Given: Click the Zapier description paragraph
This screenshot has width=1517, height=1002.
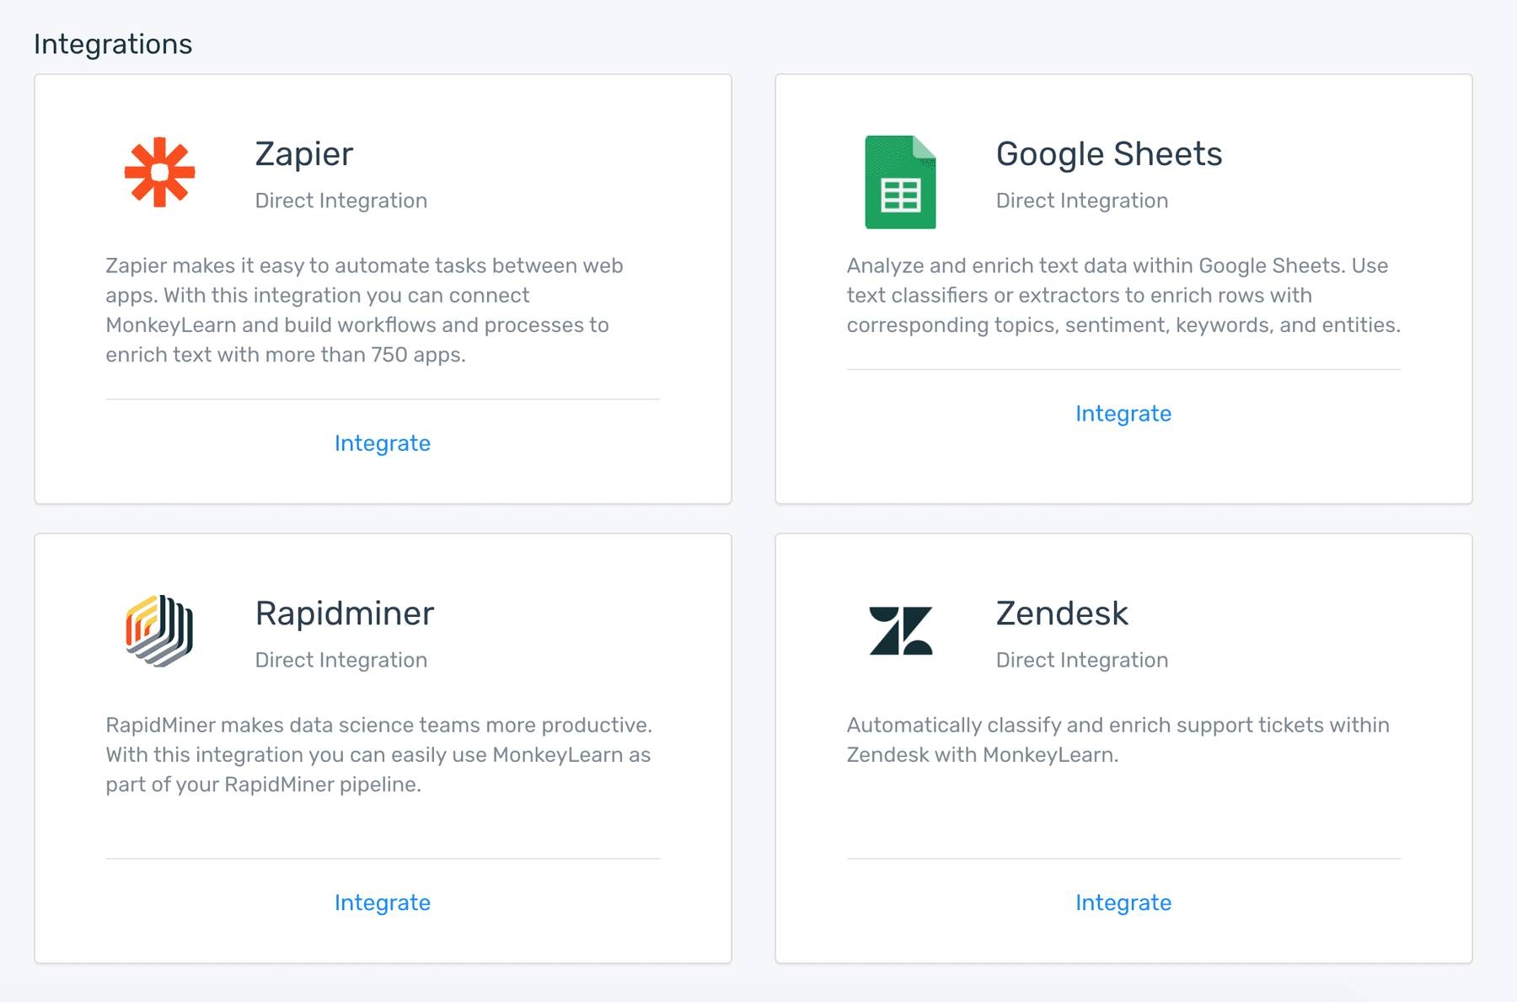Looking at the screenshot, I should [364, 310].
